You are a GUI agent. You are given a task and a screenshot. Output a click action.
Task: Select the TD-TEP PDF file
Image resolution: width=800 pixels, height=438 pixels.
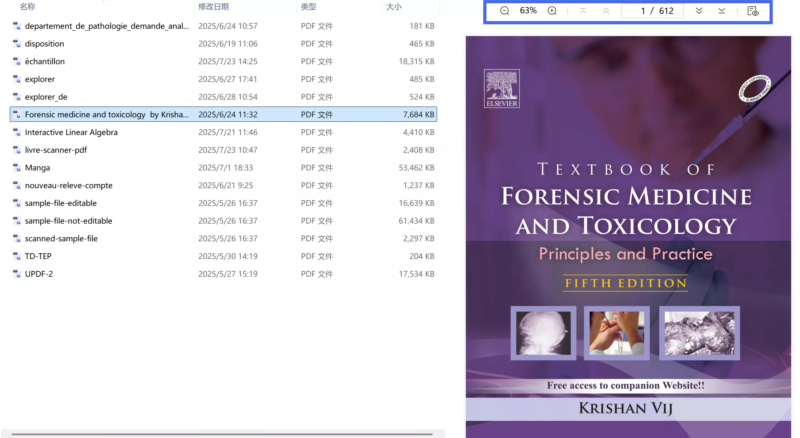[x=223, y=256]
